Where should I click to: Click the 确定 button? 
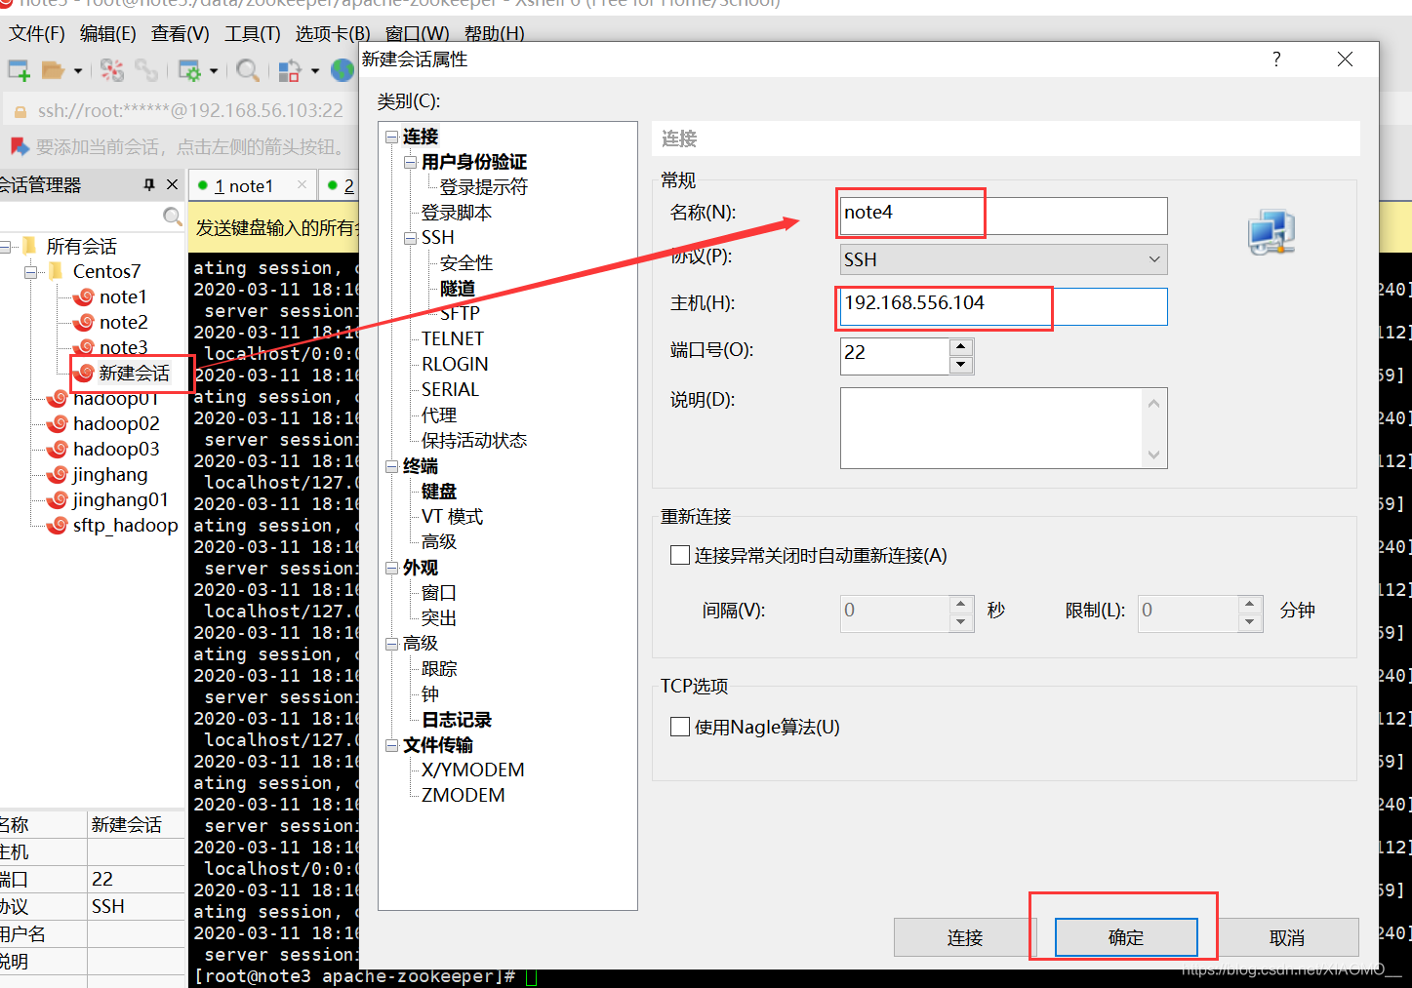point(1126,937)
